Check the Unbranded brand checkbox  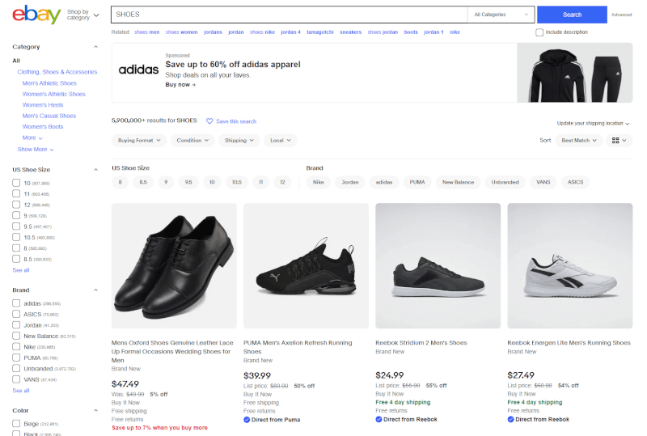pyautogui.click(x=16, y=368)
